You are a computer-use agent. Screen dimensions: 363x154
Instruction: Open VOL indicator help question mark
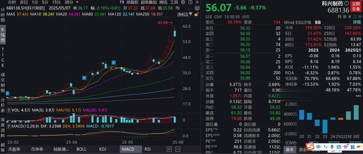tap(9, 110)
